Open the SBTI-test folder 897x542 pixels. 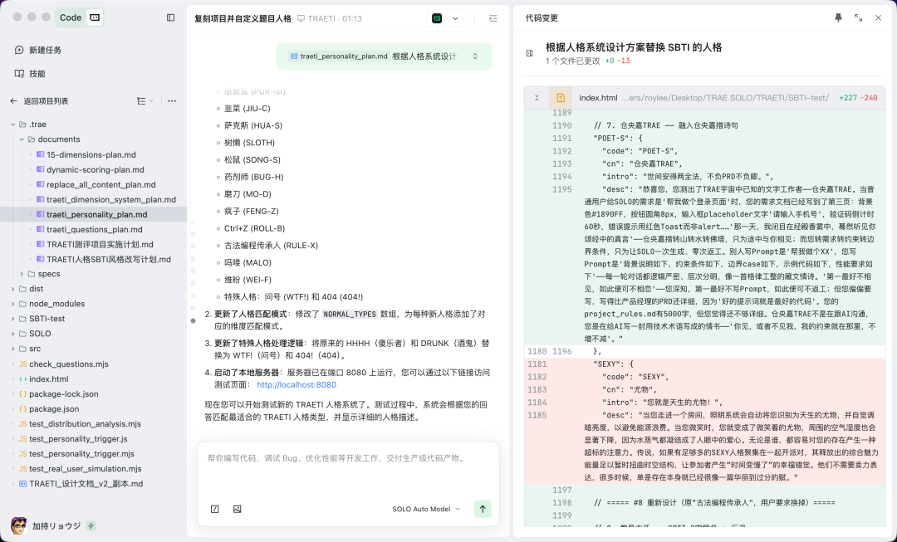pyautogui.click(x=48, y=320)
